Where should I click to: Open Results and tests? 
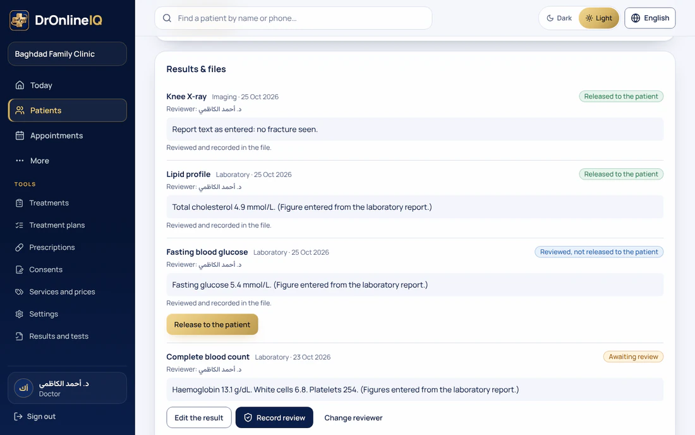(x=68, y=336)
